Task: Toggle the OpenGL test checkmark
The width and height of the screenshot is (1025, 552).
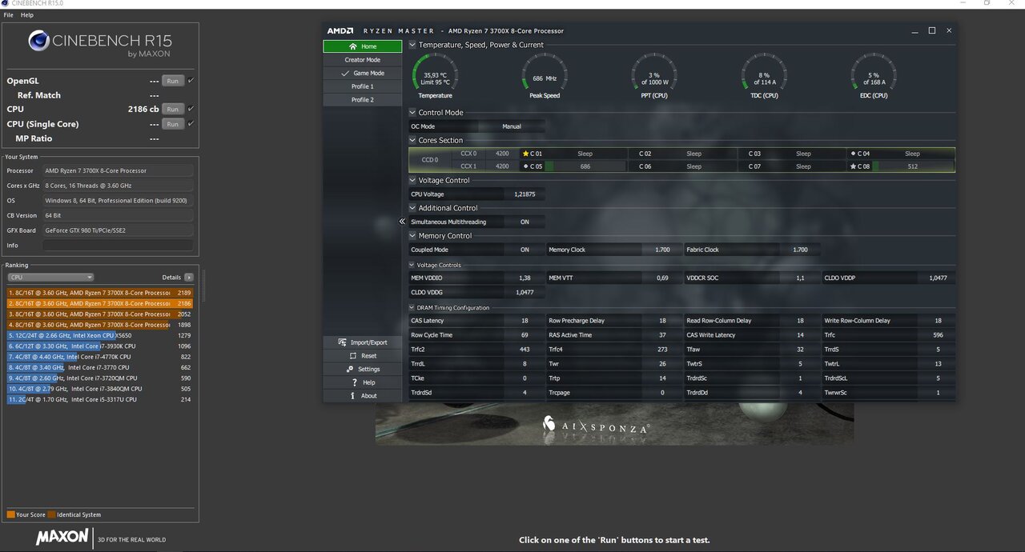Action: pyautogui.click(x=191, y=81)
